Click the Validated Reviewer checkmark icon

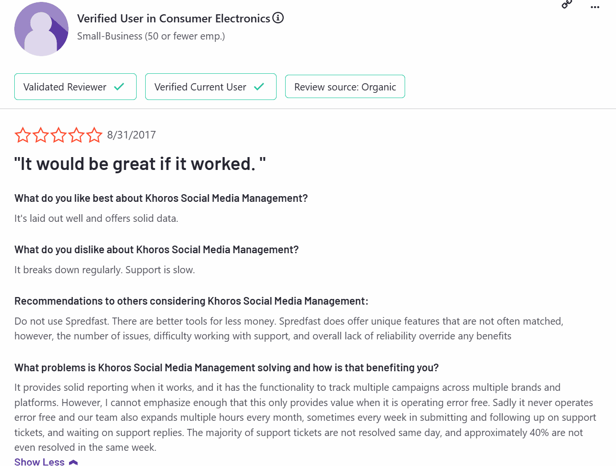click(119, 87)
